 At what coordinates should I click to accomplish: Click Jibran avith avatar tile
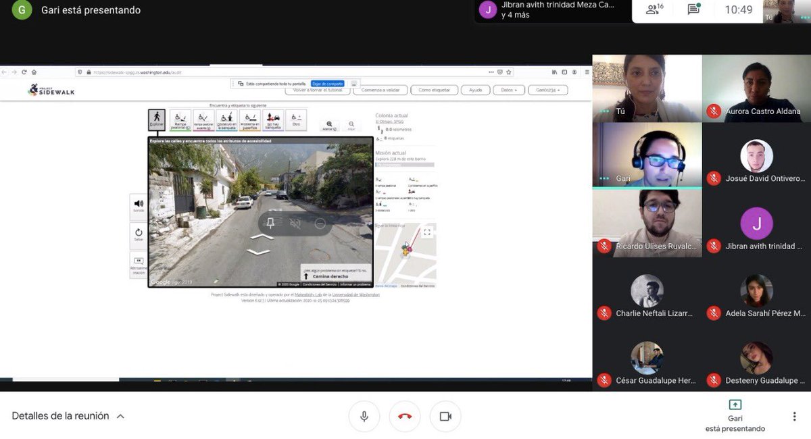coord(756,224)
